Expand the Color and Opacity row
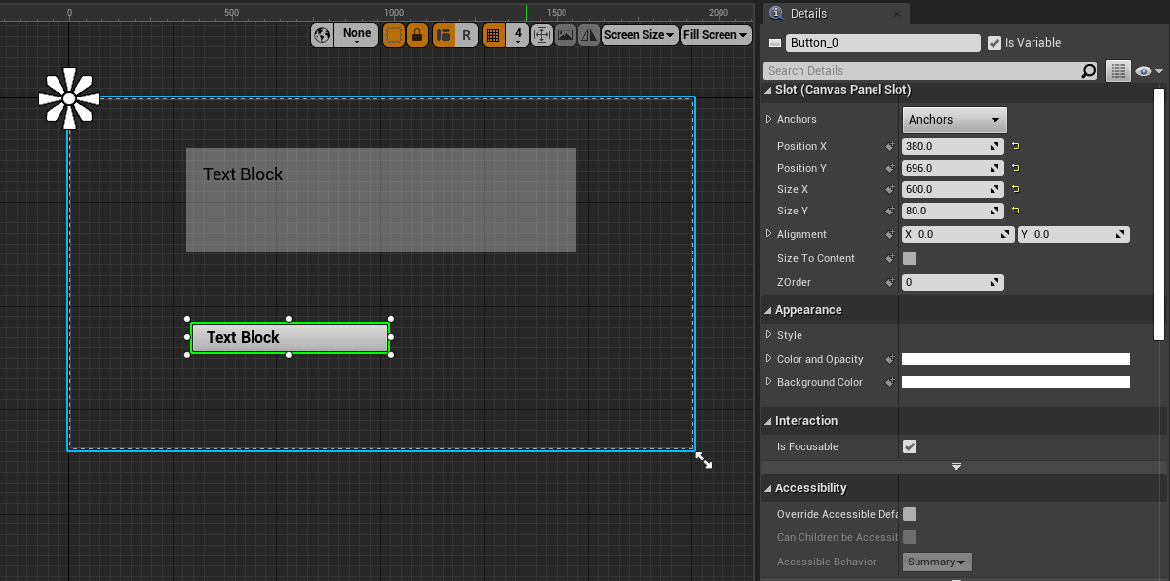Image resolution: width=1170 pixels, height=581 pixels. (x=768, y=359)
